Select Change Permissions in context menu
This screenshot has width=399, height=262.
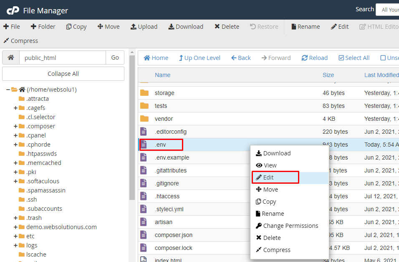click(290, 226)
